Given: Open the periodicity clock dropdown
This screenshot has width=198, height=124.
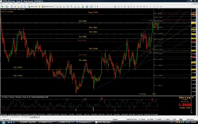Looking at the screenshot, I should tap(87, 6).
